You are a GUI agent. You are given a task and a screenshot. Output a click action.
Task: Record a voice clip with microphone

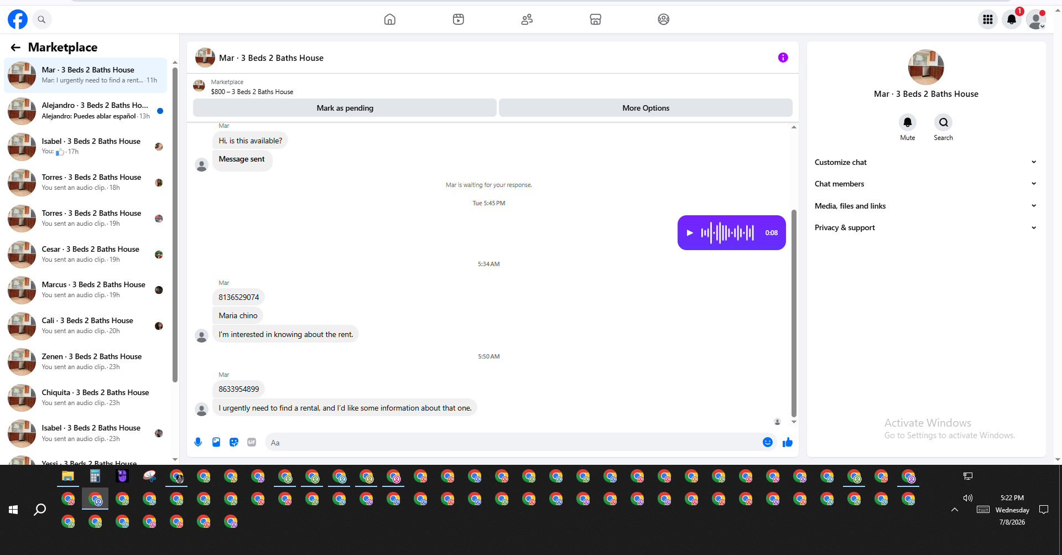[198, 442]
